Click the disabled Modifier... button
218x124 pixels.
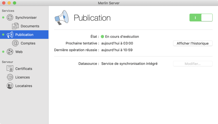pos(193,64)
